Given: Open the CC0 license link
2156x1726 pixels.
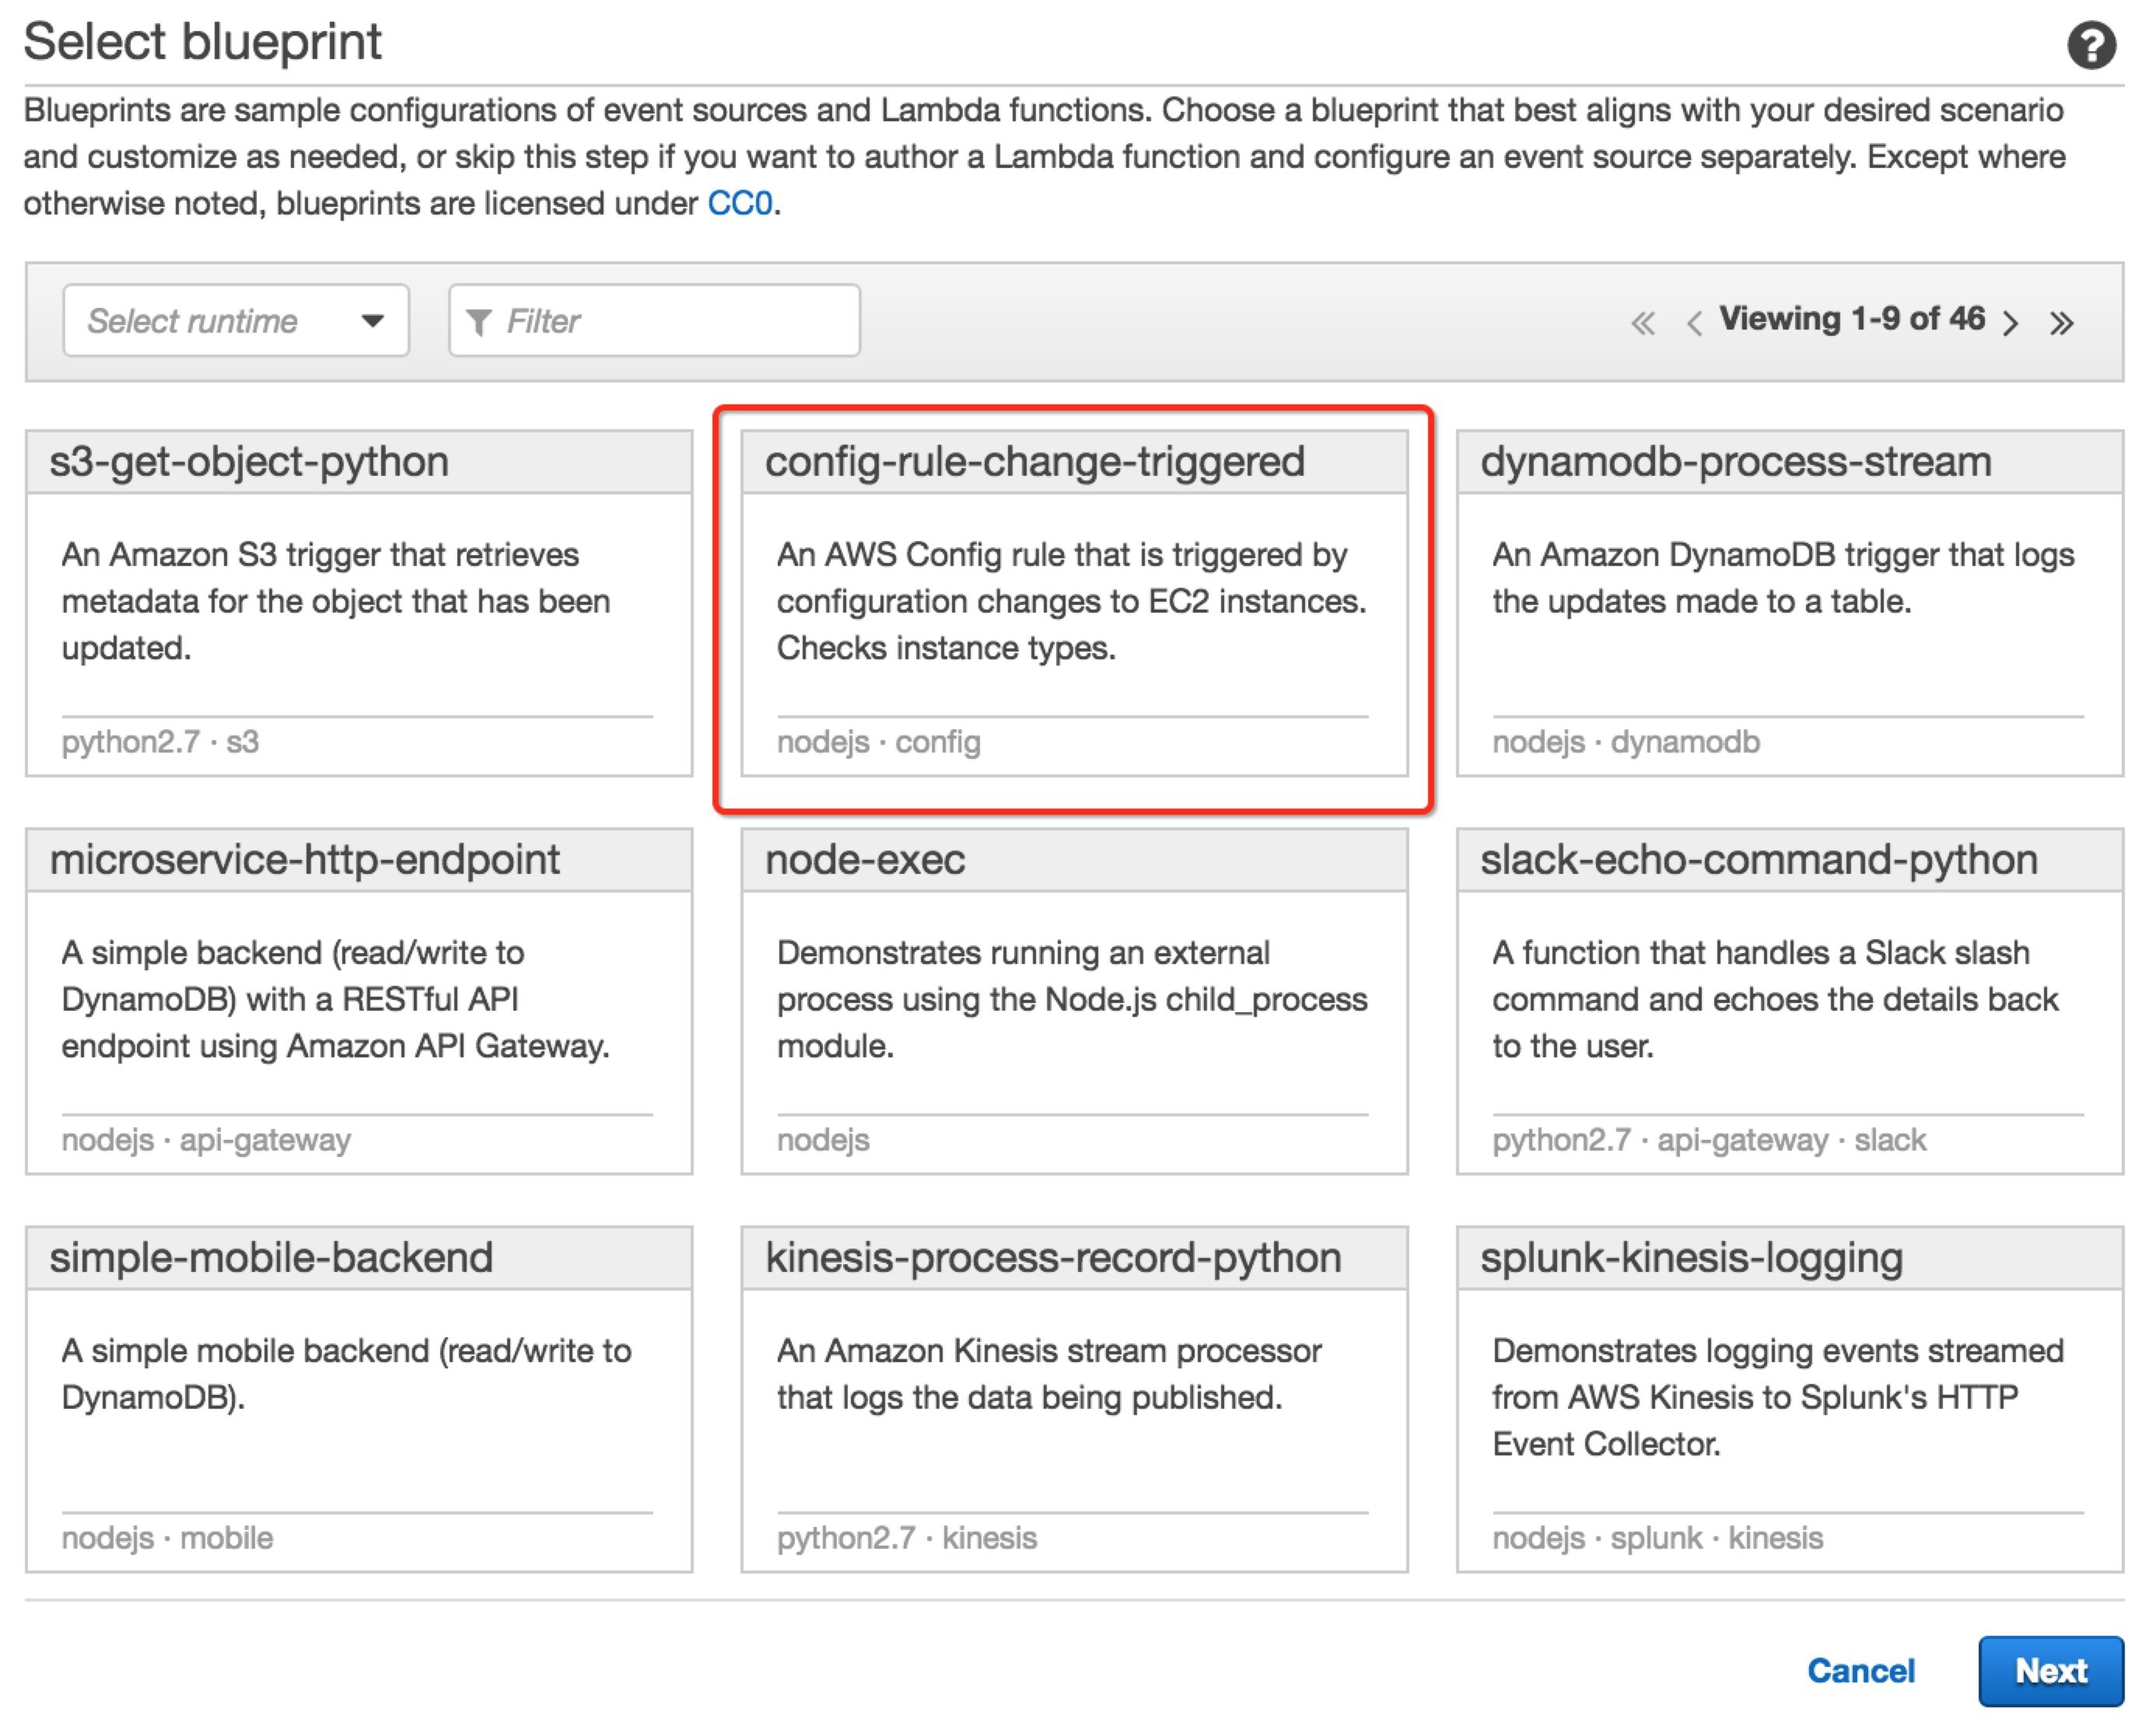Looking at the screenshot, I should point(740,204).
